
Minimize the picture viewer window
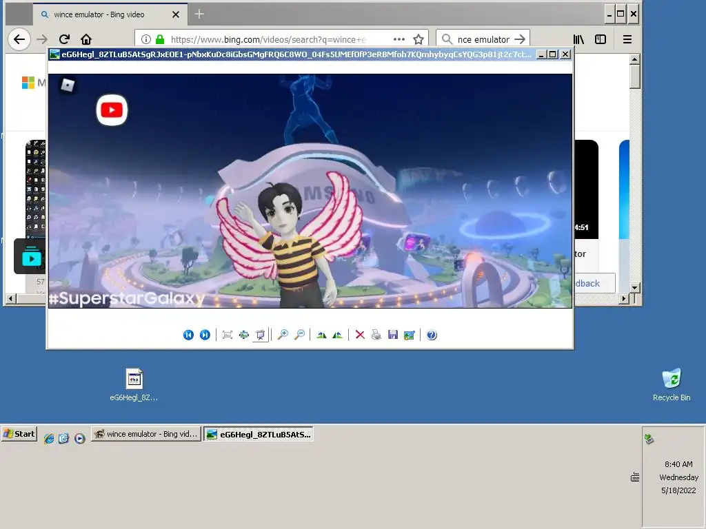coord(542,54)
